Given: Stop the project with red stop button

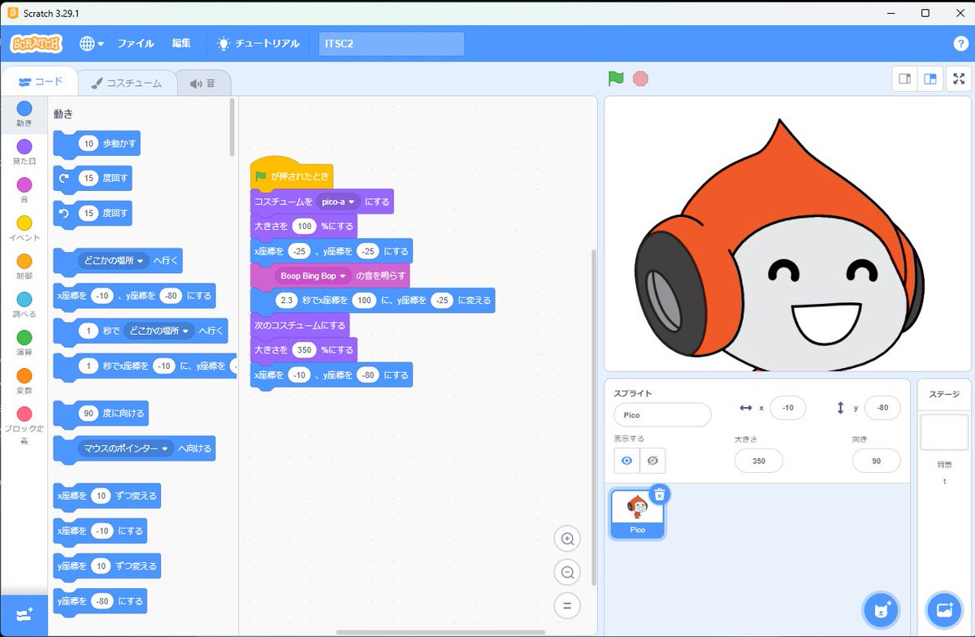Looking at the screenshot, I should pyautogui.click(x=640, y=79).
